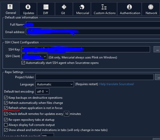Image resolution: width=160 pixels, height=140 pixels.
Task: Browse for the Project folder
Action: point(158,77)
